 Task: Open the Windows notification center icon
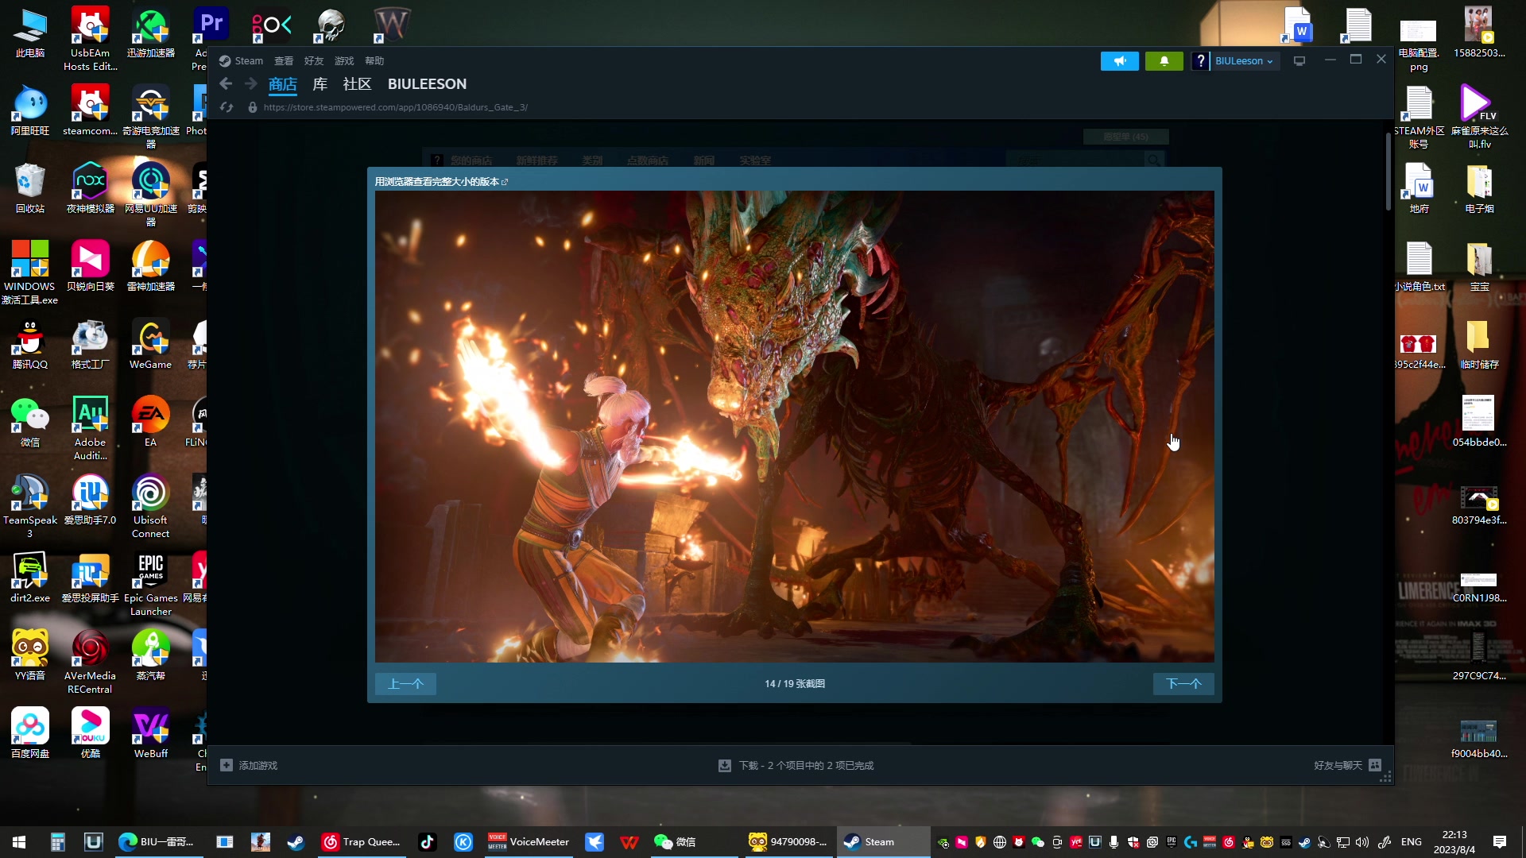point(1500,842)
